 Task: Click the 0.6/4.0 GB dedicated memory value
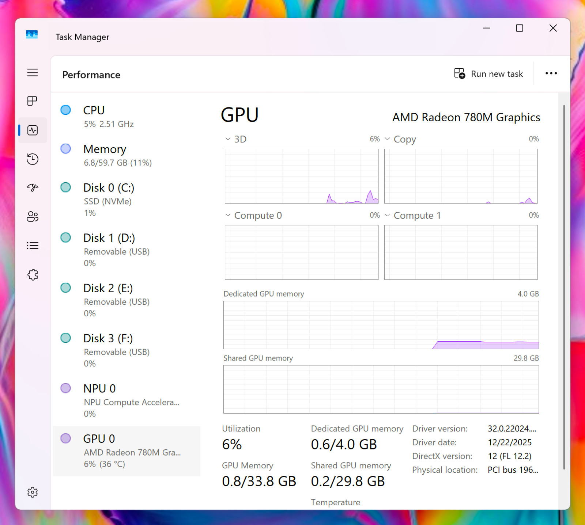point(344,445)
